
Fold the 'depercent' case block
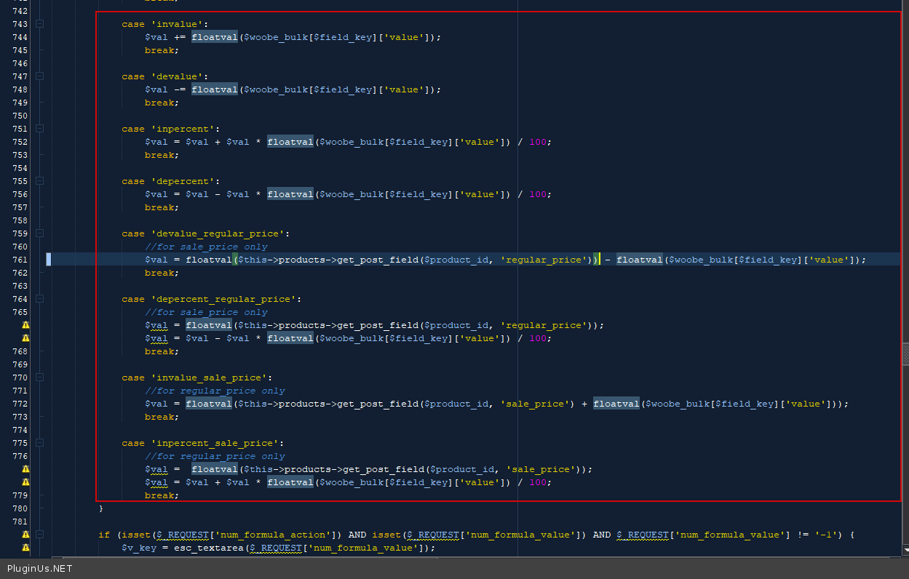pos(39,181)
